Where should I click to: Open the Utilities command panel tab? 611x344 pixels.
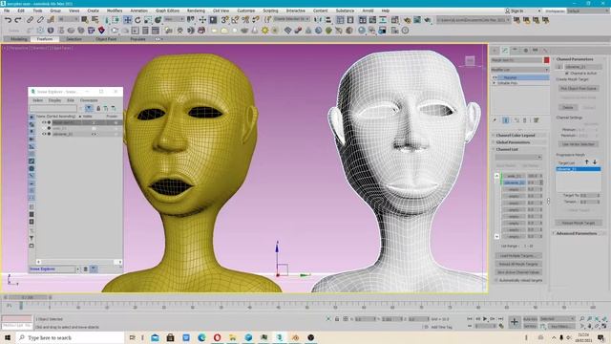(x=545, y=51)
